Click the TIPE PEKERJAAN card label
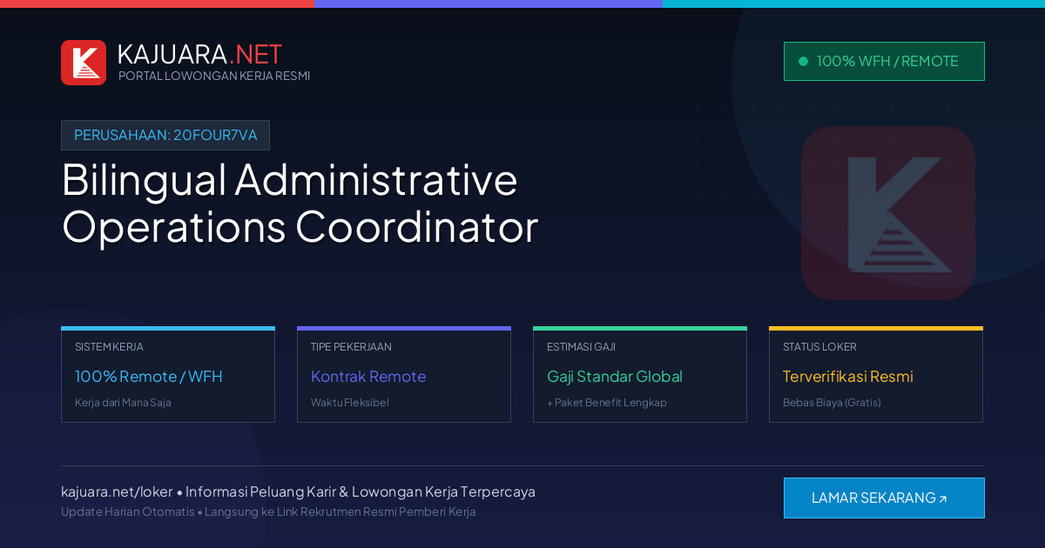The image size is (1045, 548). click(x=351, y=346)
